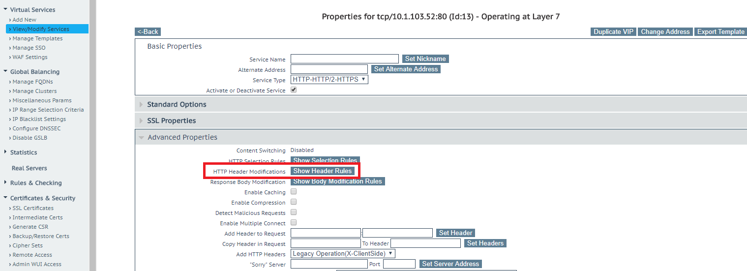Open Manage FQDNs menu item
Screen dimensions: 747x271
(x=32, y=82)
